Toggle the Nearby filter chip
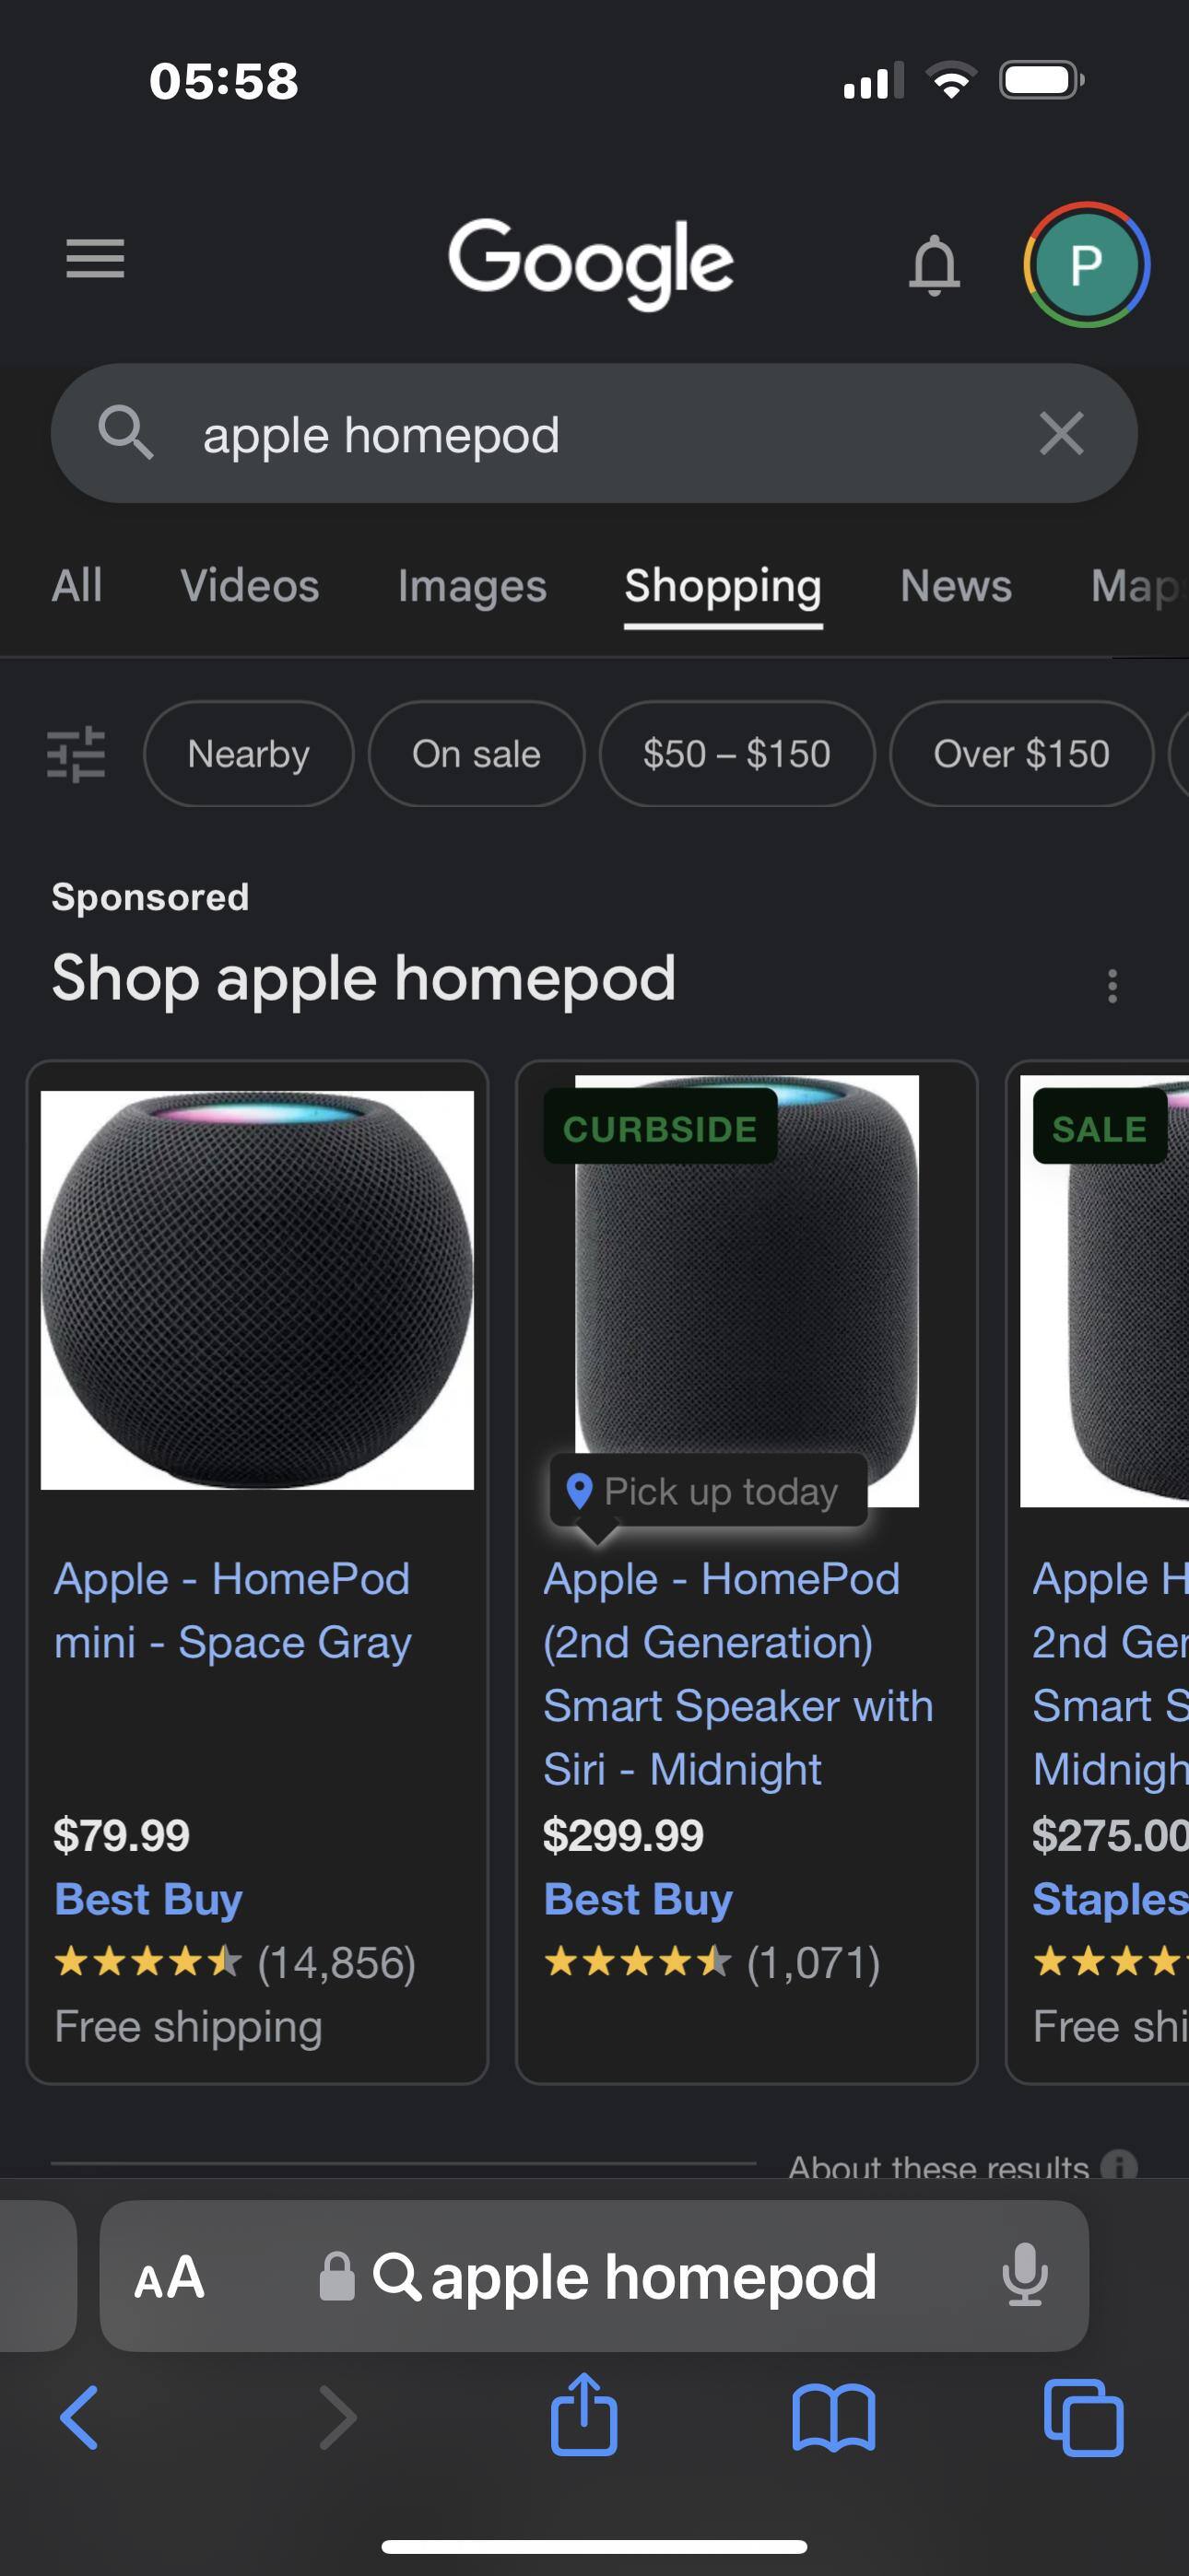This screenshot has height=2576, width=1189. (x=248, y=754)
